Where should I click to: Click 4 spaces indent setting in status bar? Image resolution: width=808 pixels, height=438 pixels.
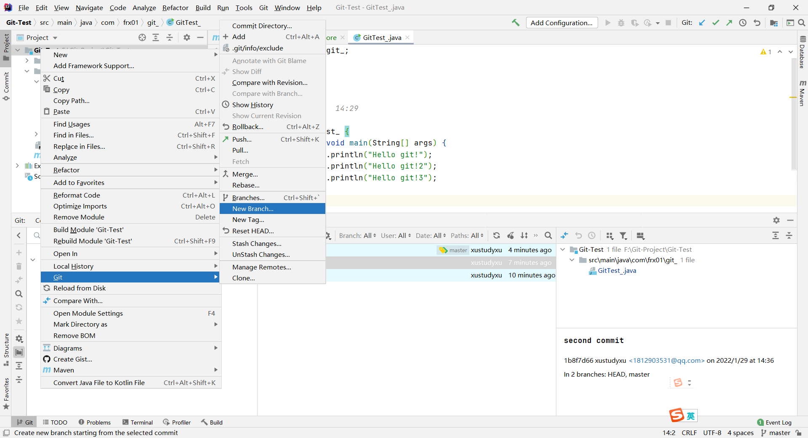(741, 433)
